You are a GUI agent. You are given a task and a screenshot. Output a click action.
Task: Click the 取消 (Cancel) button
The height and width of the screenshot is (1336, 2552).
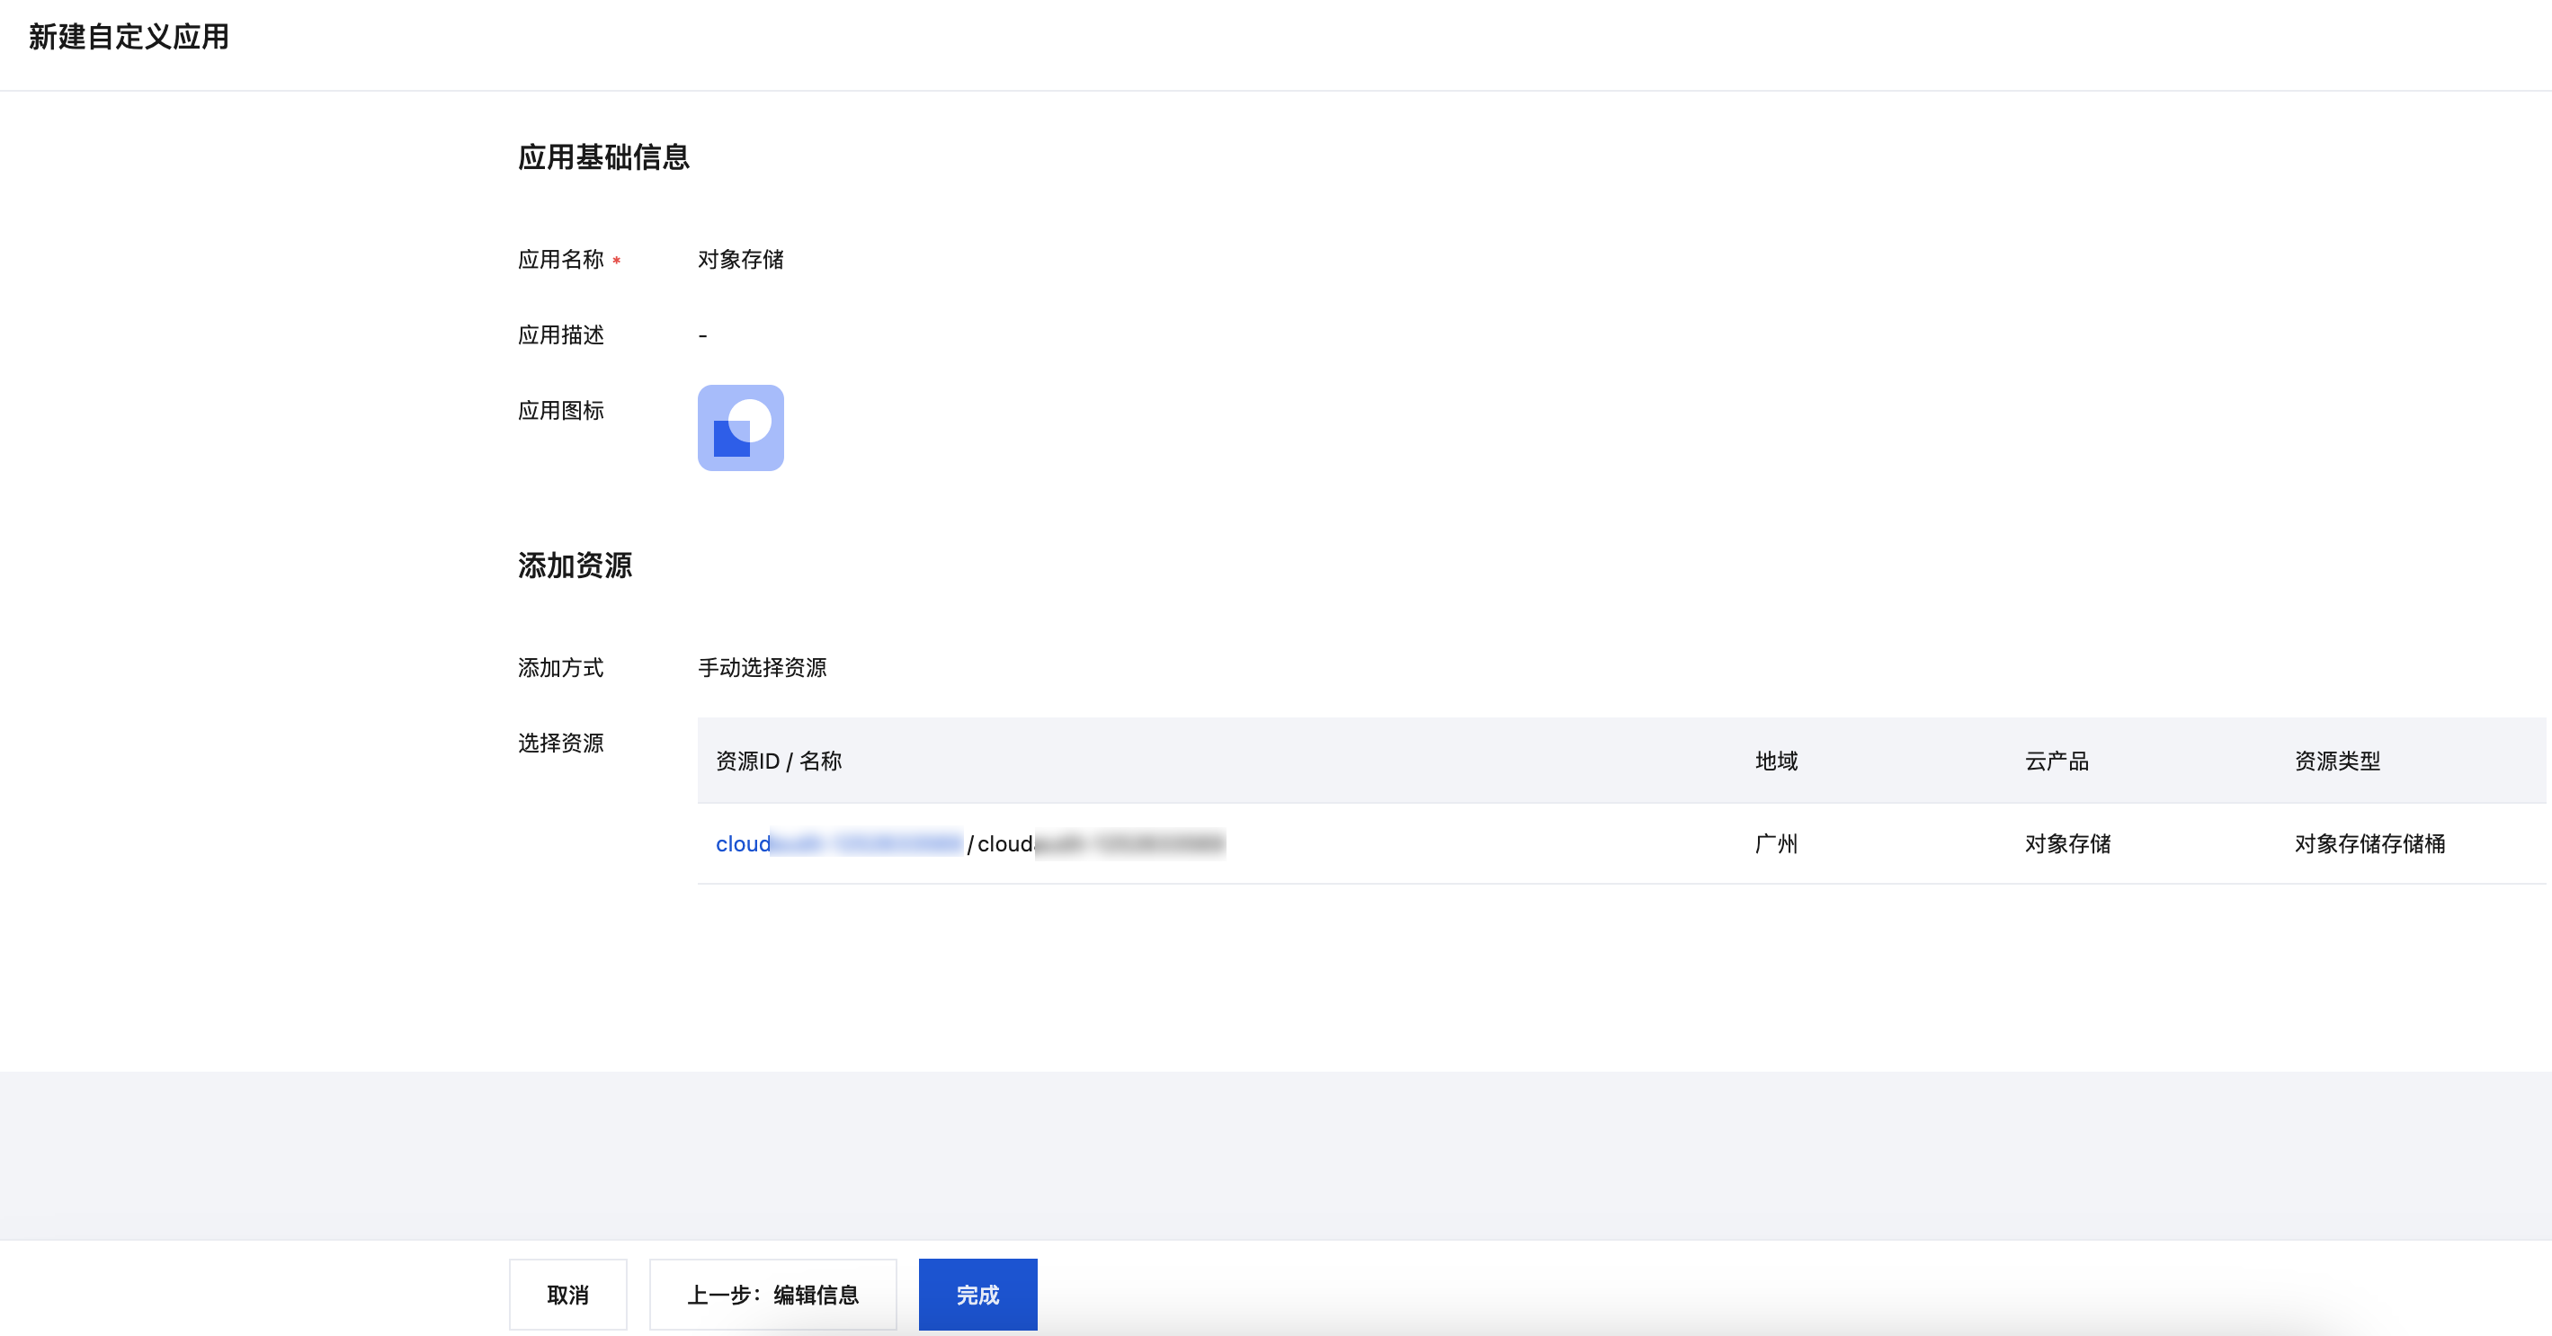coord(567,1295)
